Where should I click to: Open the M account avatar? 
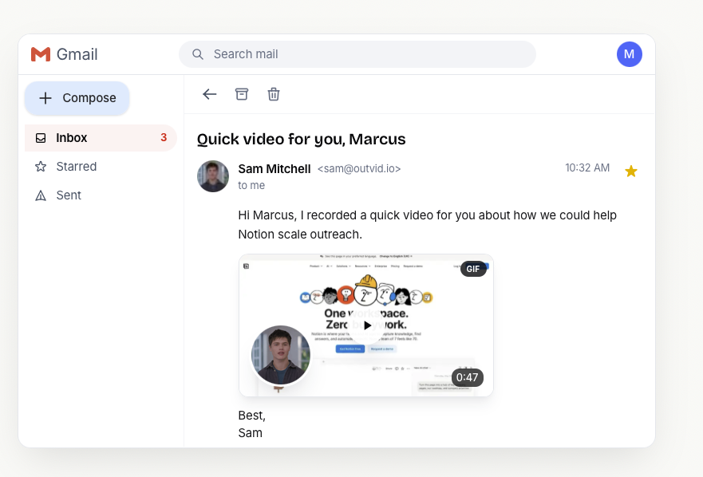pos(629,54)
